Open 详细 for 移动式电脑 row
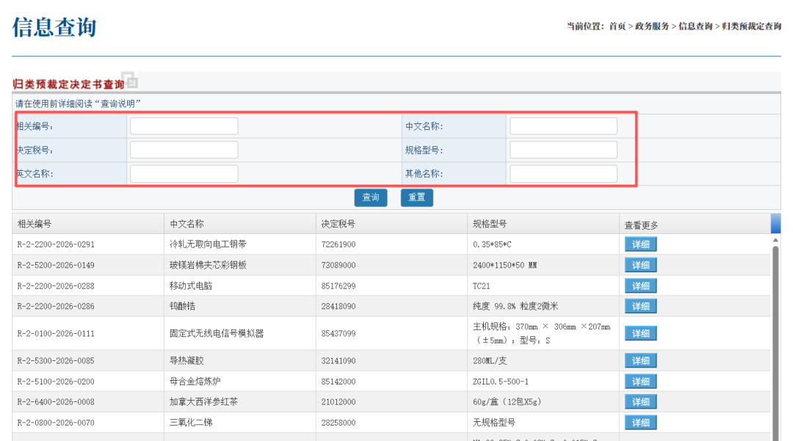The width and height of the screenshot is (793, 441). coord(641,286)
